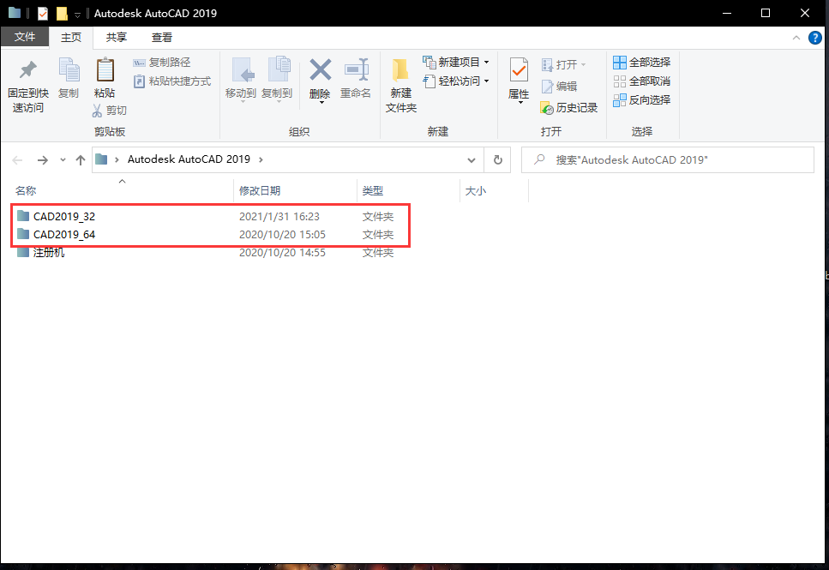Click the Paste clipboard icon
Viewport: 829px width, 570px height.
pos(105,71)
